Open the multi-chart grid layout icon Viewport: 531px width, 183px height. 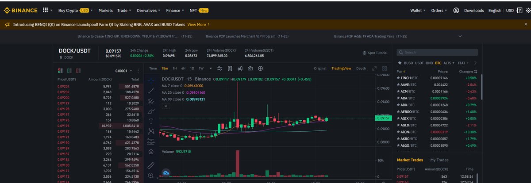click(385, 69)
